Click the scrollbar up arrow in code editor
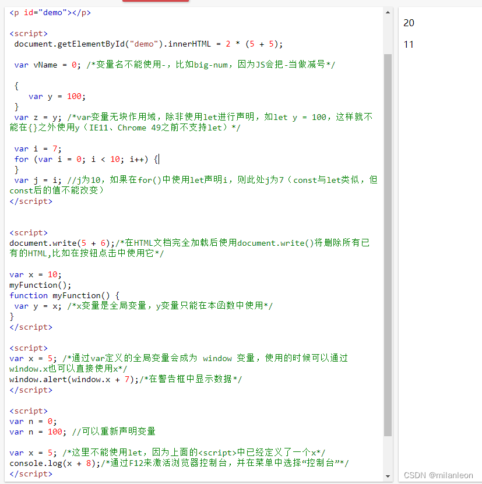482x484 pixels. click(388, 12)
